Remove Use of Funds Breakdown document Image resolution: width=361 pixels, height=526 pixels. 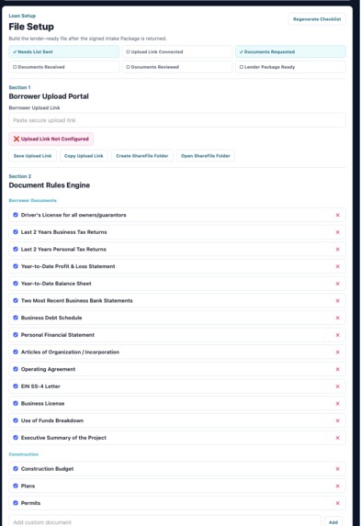click(337, 420)
